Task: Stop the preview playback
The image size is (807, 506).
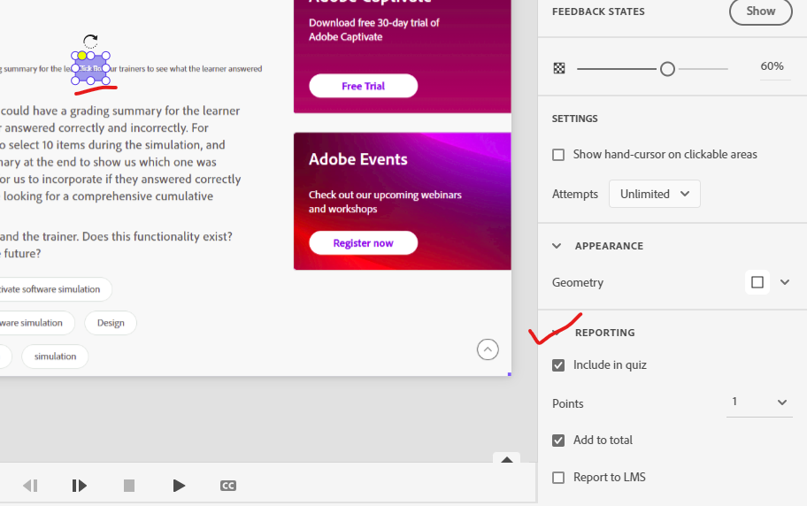Action: tap(129, 486)
